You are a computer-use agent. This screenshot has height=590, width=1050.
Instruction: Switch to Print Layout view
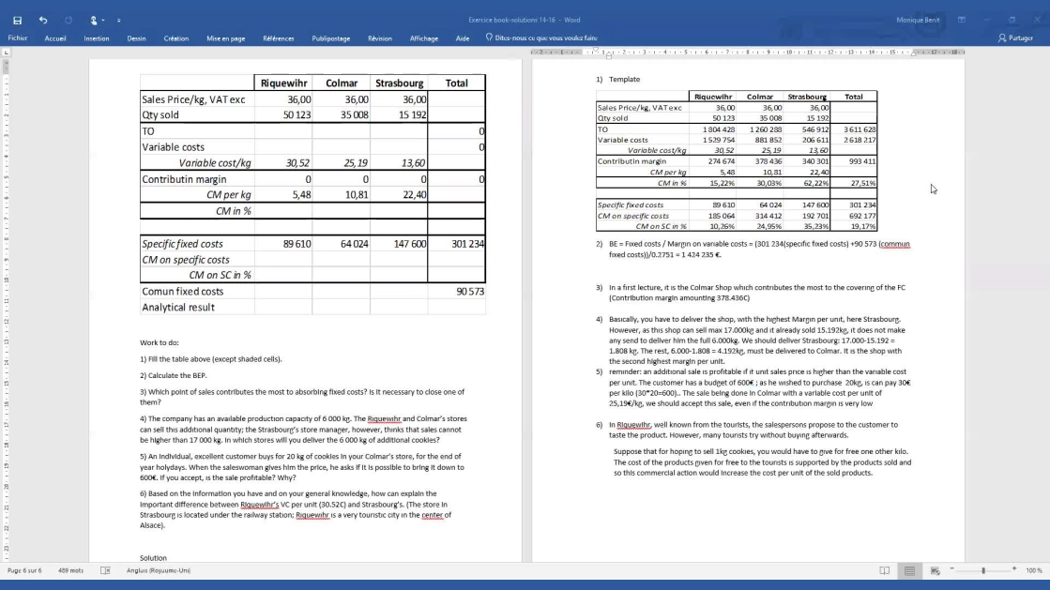coord(909,570)
